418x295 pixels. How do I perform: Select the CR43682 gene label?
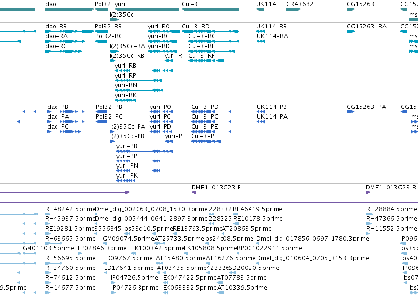coord(300,4)
